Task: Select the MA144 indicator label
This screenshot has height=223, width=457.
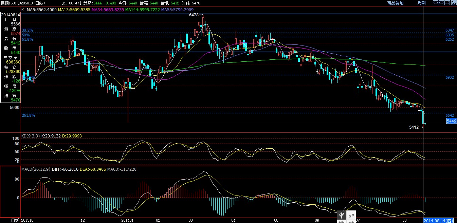Action: coord(142,10)
